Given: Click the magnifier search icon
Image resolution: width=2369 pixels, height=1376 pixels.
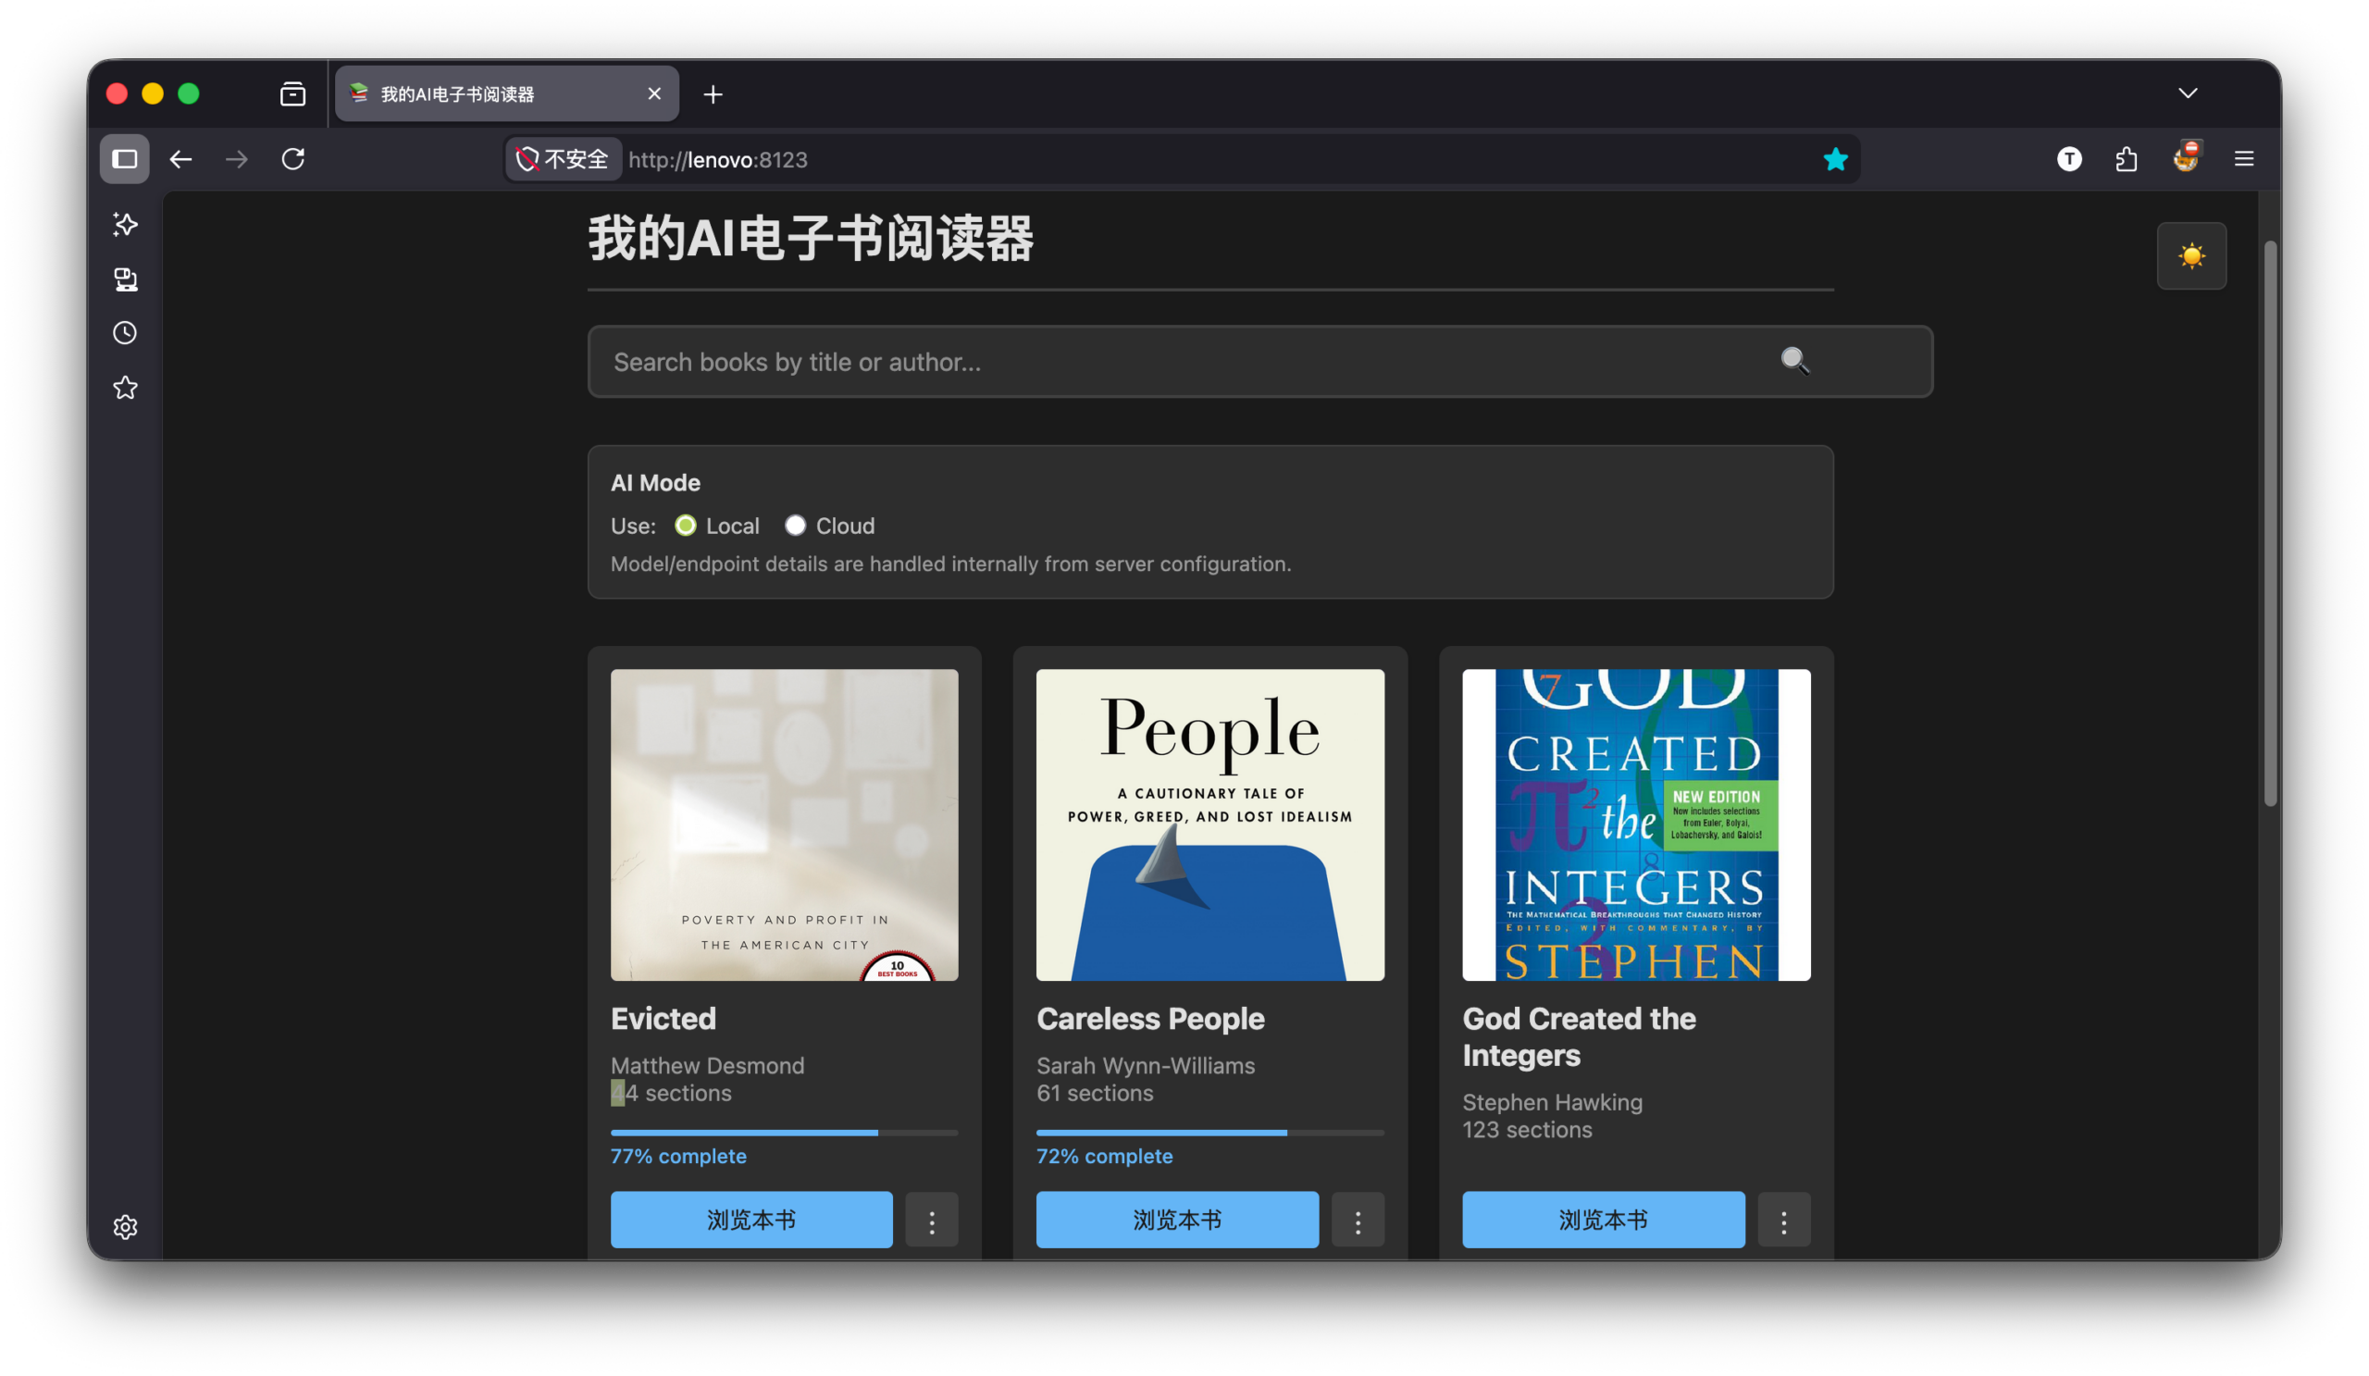Looking at the screenshot, I should 1793,361.
